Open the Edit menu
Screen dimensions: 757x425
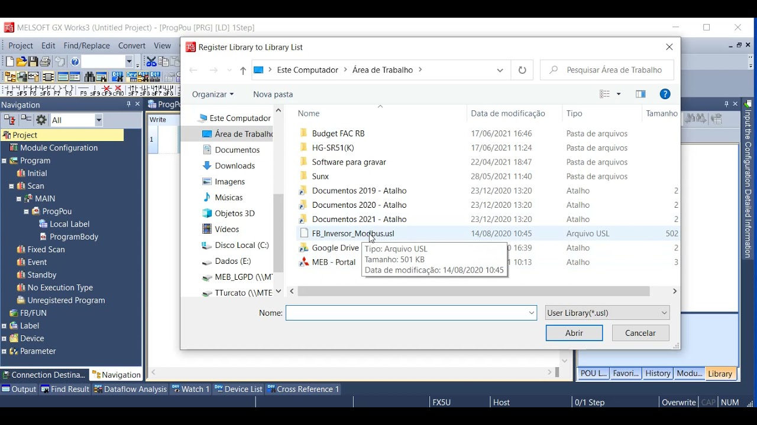(48, 45)
